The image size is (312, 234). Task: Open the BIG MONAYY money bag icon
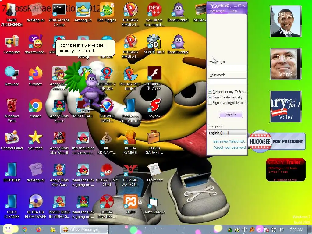(x=107, y=143)
